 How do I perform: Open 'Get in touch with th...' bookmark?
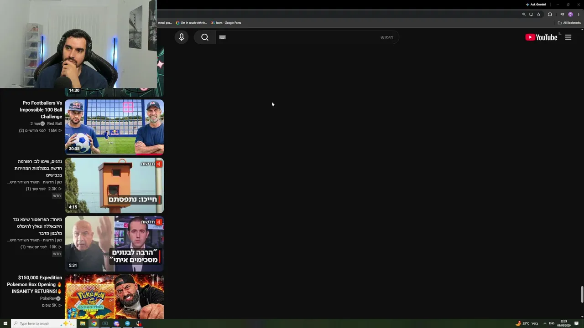[191, 23]
